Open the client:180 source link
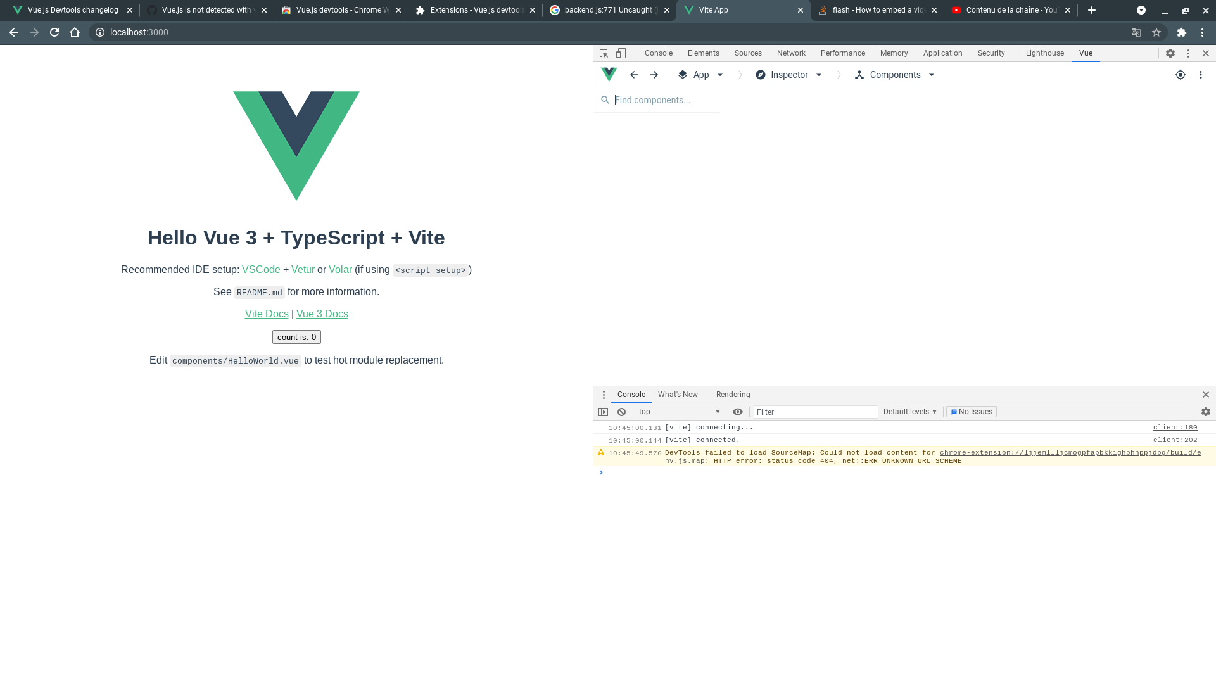This screenshot has height=684, width=1216. point(1175,427)
